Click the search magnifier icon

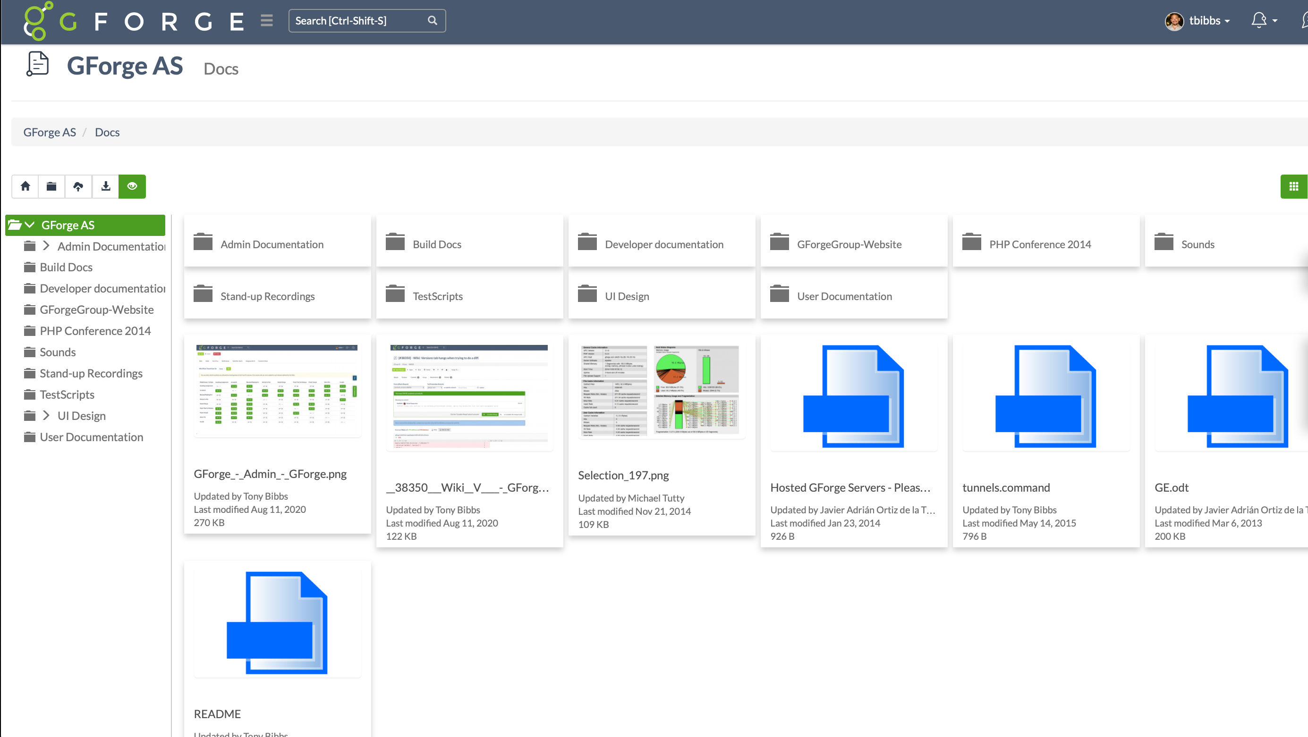pos(432,21)
